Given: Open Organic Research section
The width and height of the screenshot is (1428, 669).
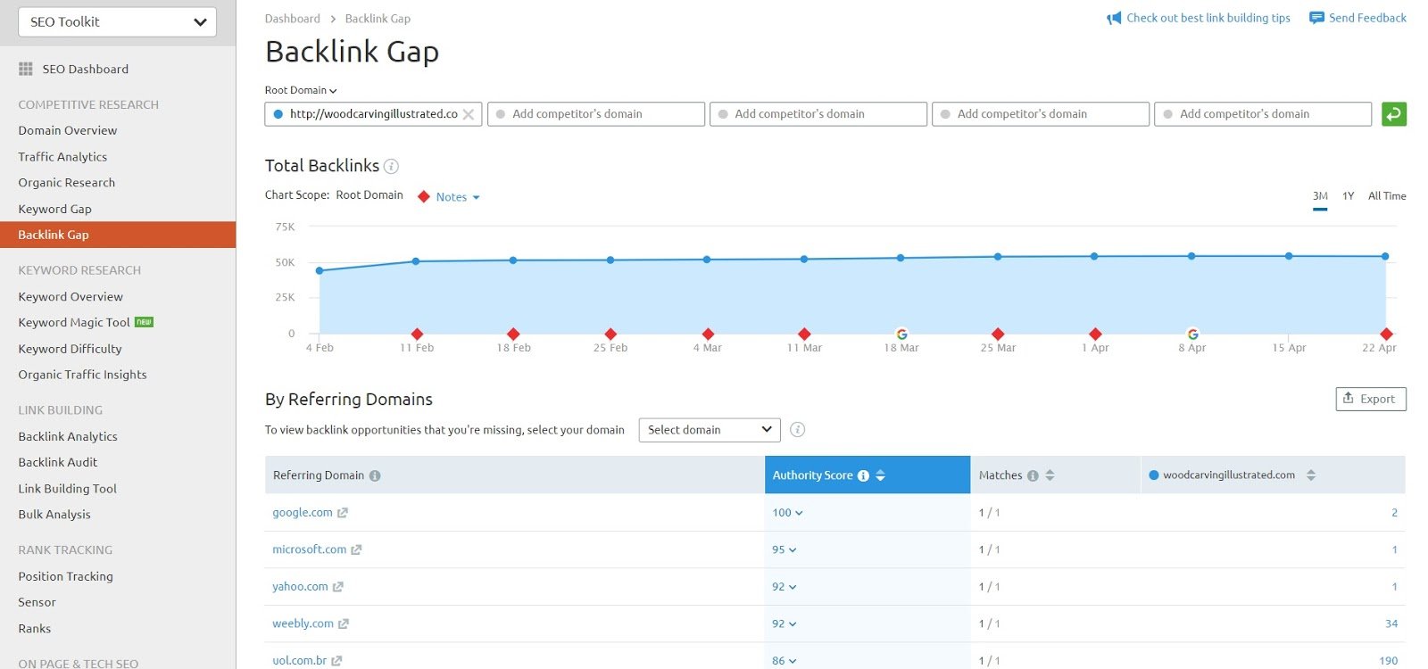Looking at the screenshot, I should (x=67, y=182).
